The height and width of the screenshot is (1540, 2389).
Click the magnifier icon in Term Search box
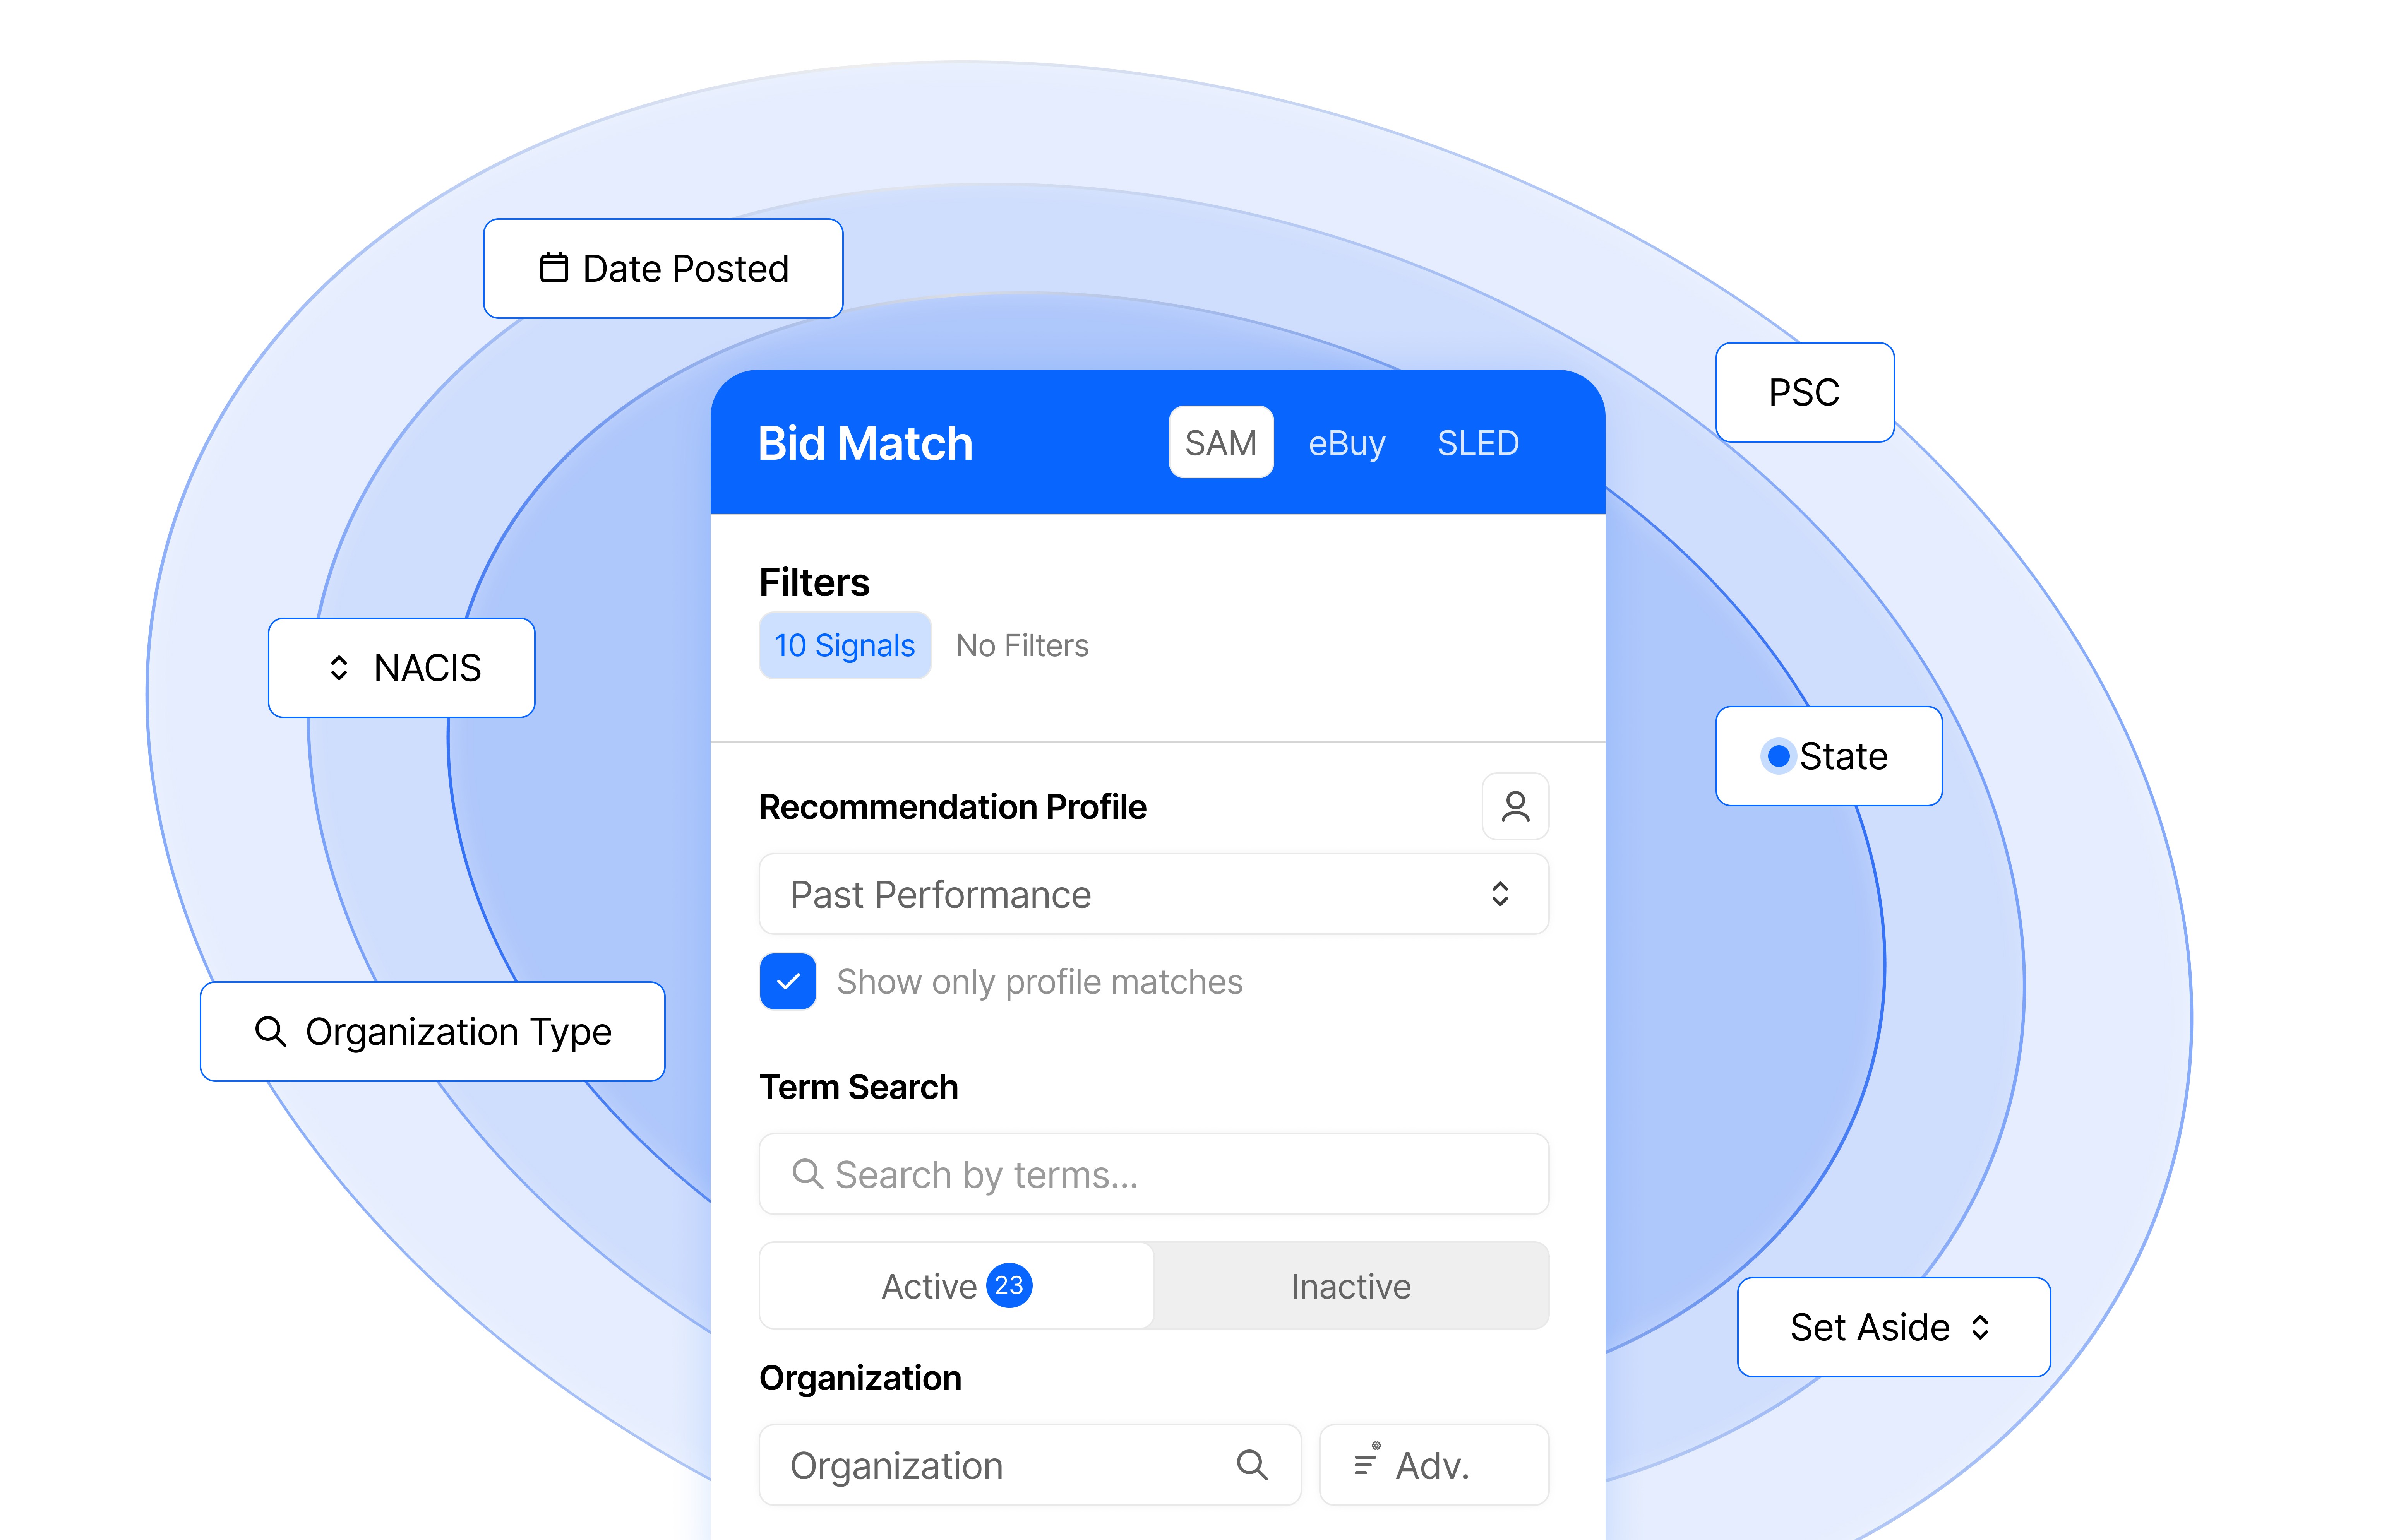click(x=807, y=1174)
